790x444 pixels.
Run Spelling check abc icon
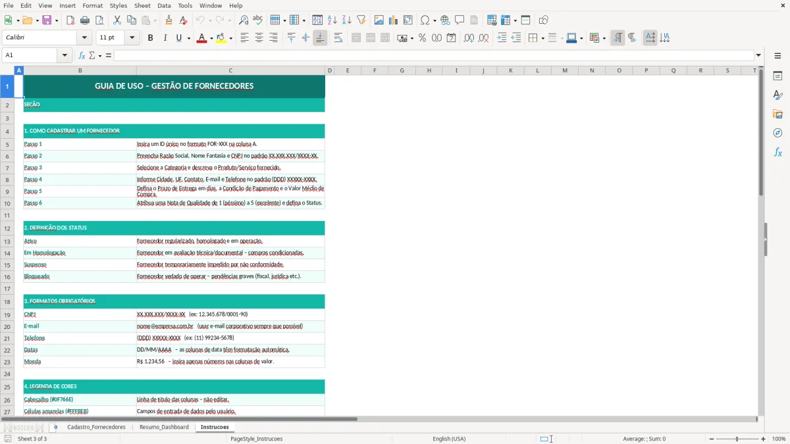pyautogui.click(x=258, y=20)
